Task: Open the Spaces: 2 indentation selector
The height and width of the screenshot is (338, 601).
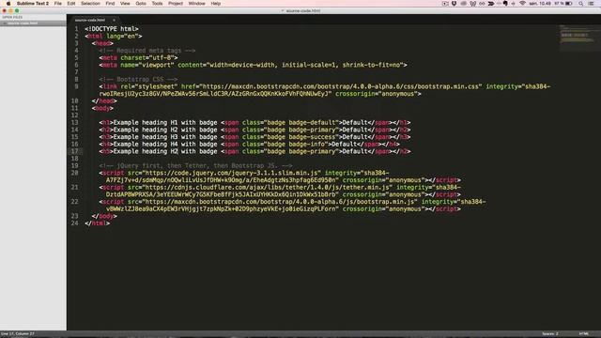Action: 550,334
